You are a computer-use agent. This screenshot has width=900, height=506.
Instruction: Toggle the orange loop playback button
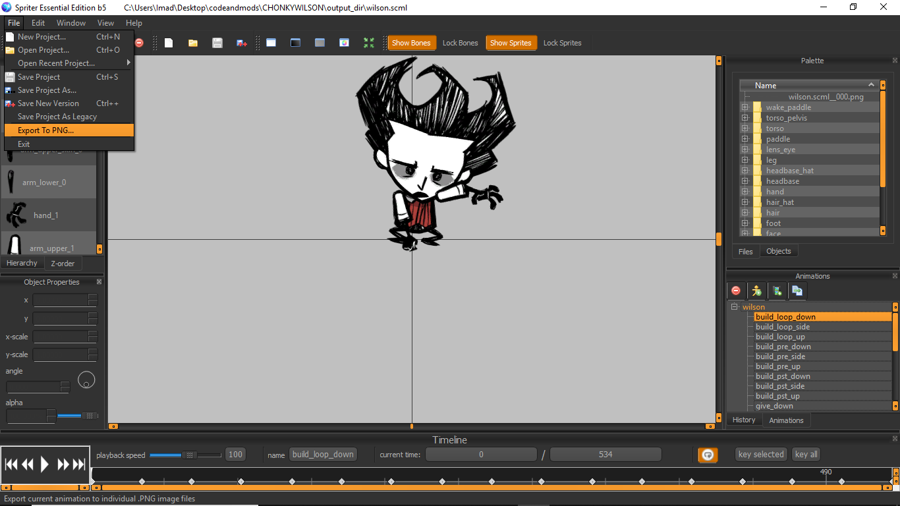pos(708,455)
